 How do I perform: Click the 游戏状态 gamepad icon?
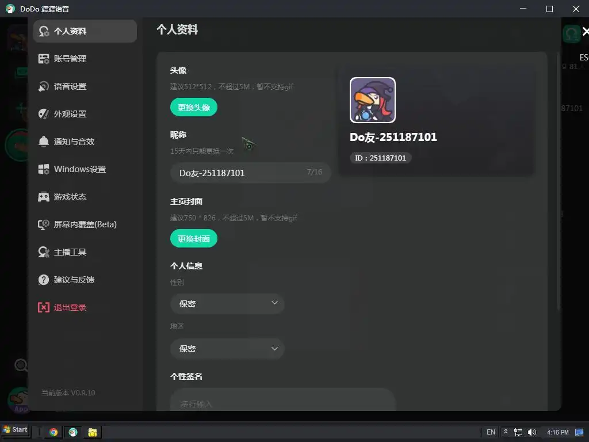44,197
